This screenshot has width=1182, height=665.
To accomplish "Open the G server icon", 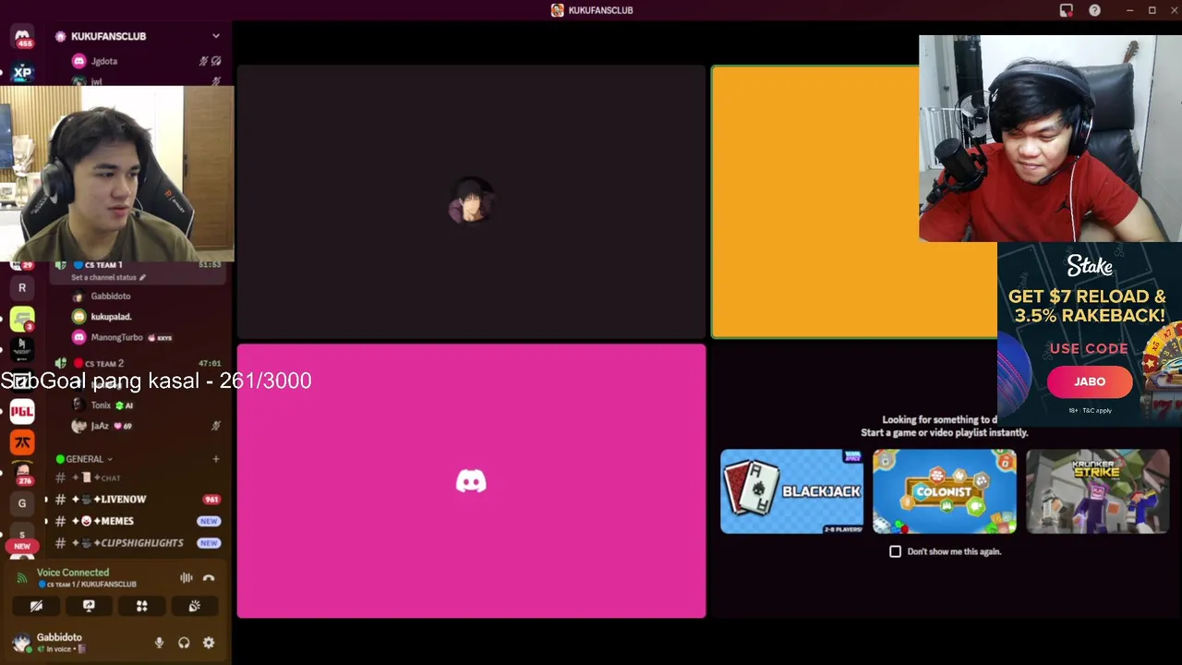I will [x=22, y=503].
